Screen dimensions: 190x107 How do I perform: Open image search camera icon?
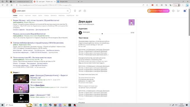pos(85,11)
